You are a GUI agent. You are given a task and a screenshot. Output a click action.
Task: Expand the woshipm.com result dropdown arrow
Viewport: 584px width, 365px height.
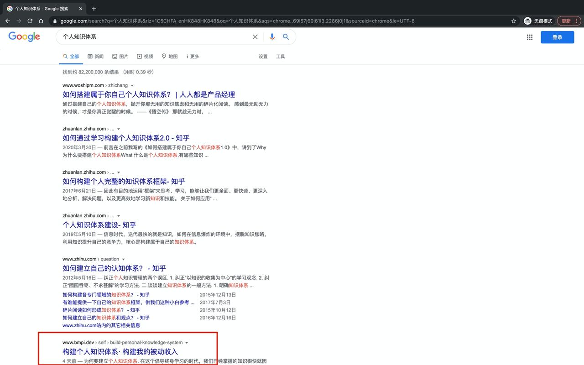pos(132,86)
